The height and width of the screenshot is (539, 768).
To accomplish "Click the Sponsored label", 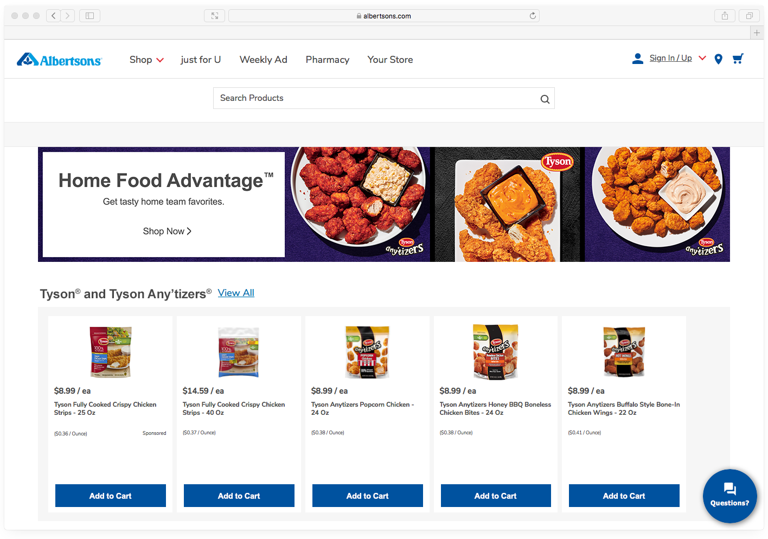I will [x=155, y=433].
